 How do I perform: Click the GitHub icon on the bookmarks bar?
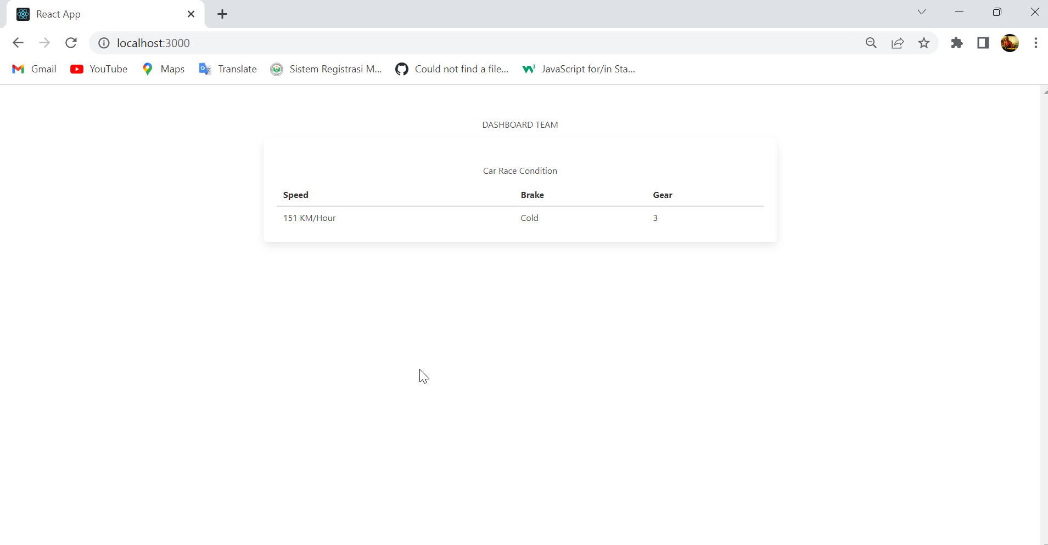point(402,69)
